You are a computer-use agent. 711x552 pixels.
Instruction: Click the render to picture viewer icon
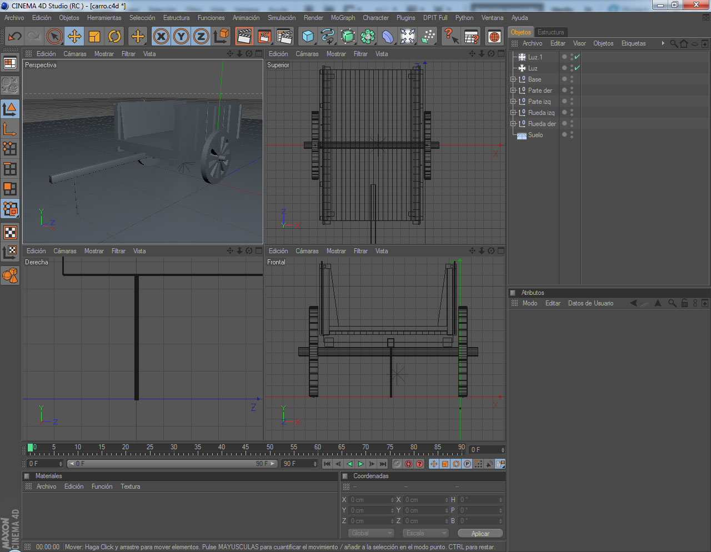[264, 37]
